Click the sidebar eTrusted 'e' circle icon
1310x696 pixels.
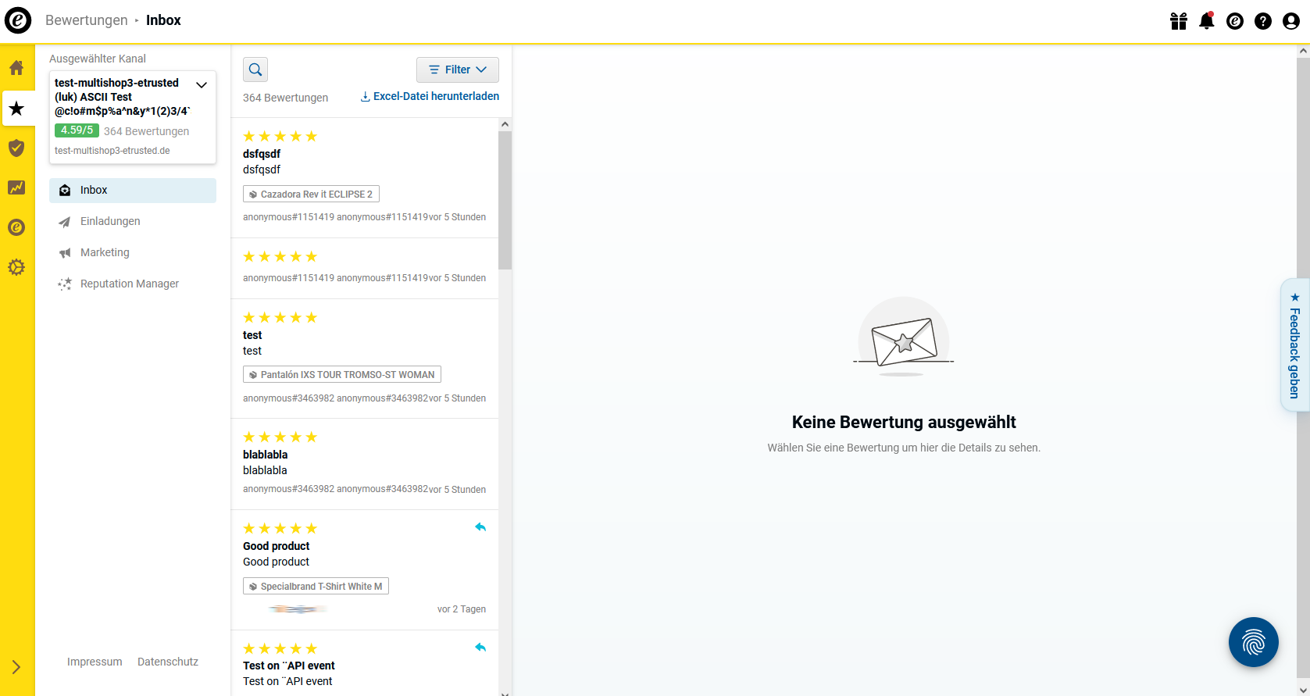(16, 227)
